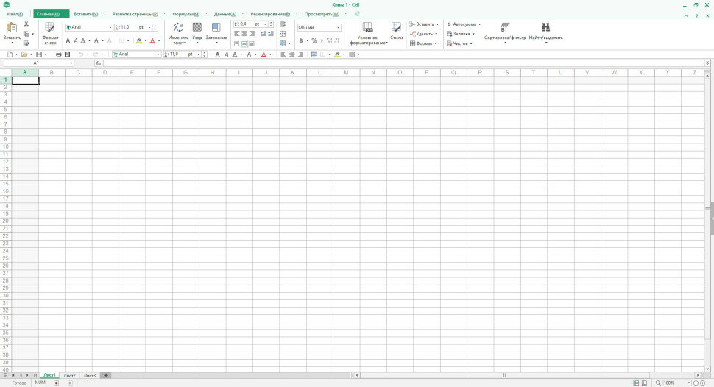Screen dimensions: 714x387
Task: Click the Cut scissors icon
Action: pyautogui.click(x=26, y=24)
